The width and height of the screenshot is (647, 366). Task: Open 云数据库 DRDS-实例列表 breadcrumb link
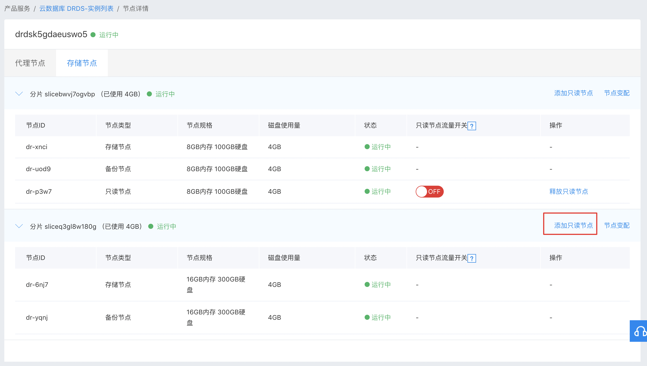click(76, 9)
